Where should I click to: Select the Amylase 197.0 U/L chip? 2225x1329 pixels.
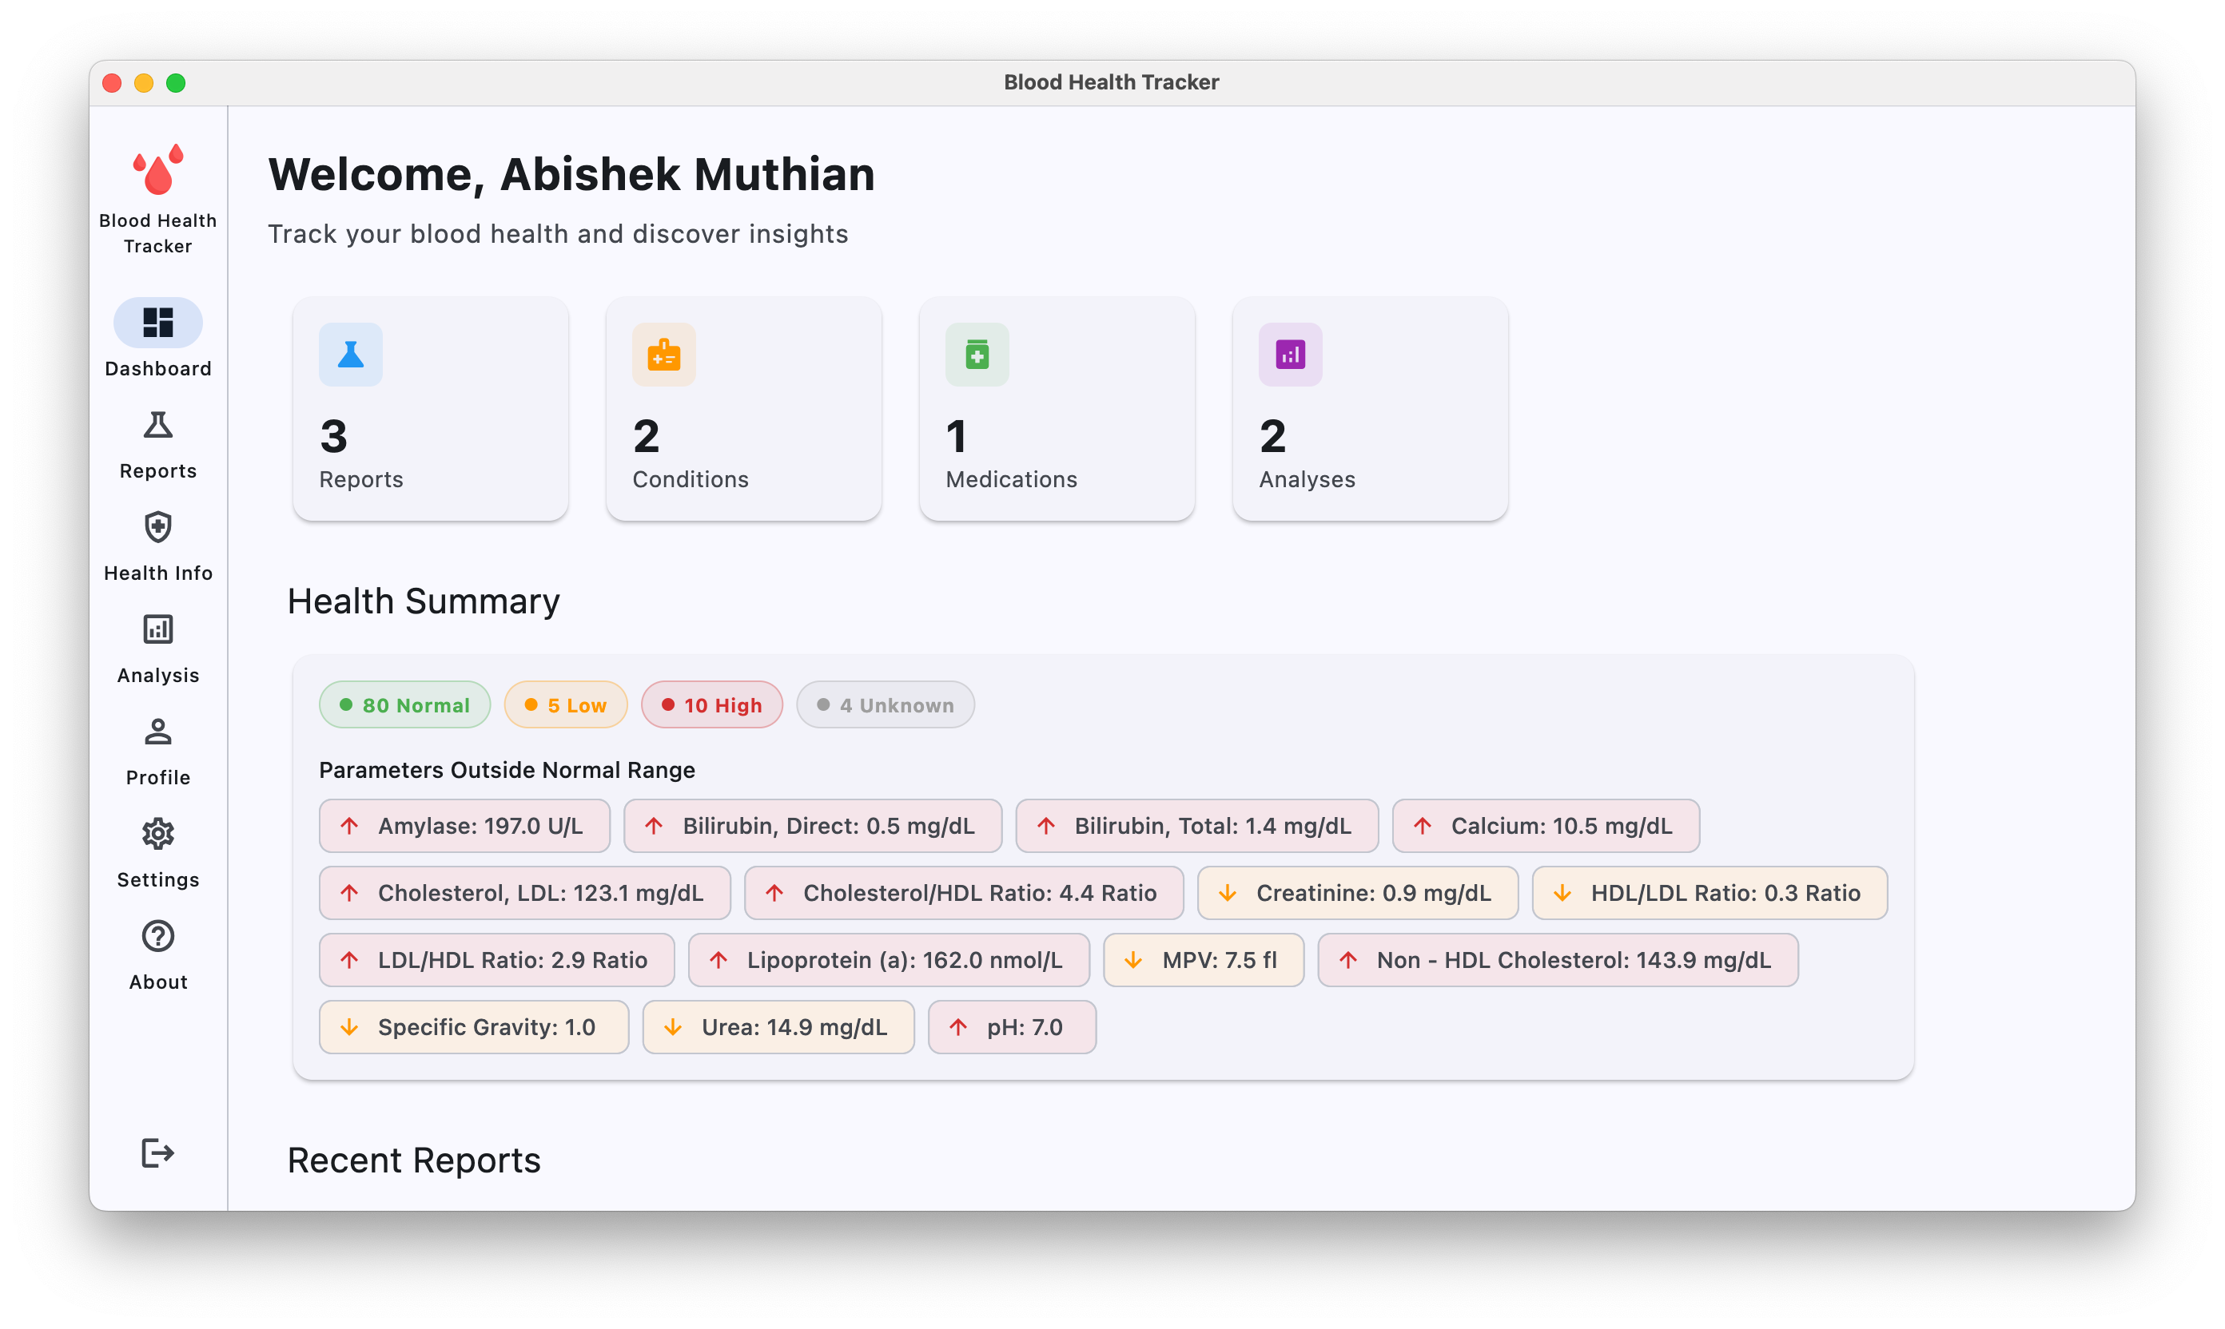[464, 826]
